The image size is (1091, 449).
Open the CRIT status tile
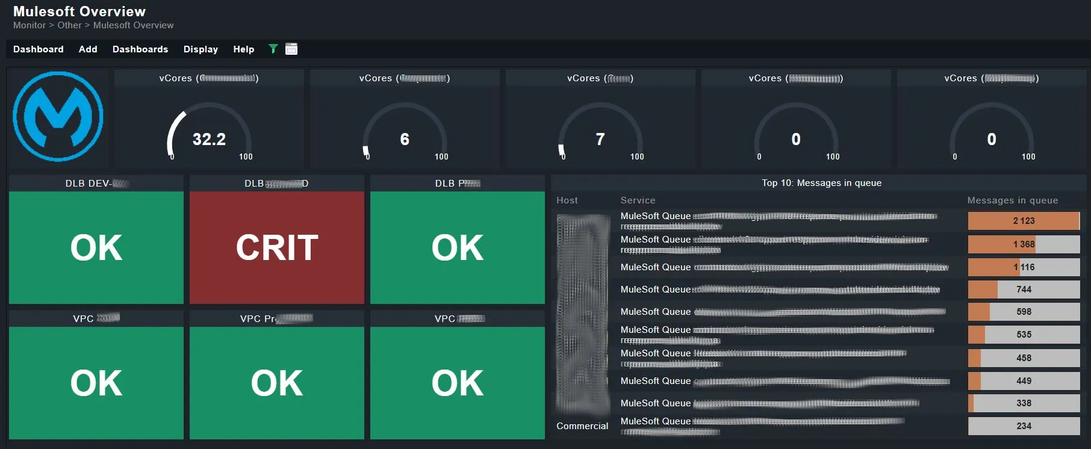tap(277, 247)
